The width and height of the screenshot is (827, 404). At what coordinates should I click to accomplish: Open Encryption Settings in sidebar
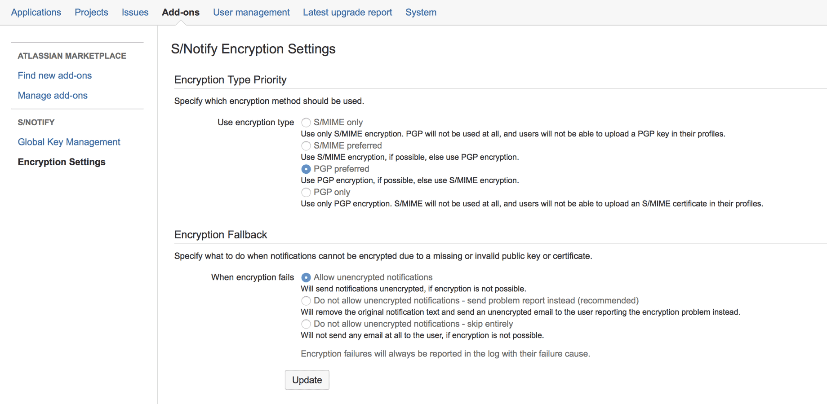coord(62,162)
